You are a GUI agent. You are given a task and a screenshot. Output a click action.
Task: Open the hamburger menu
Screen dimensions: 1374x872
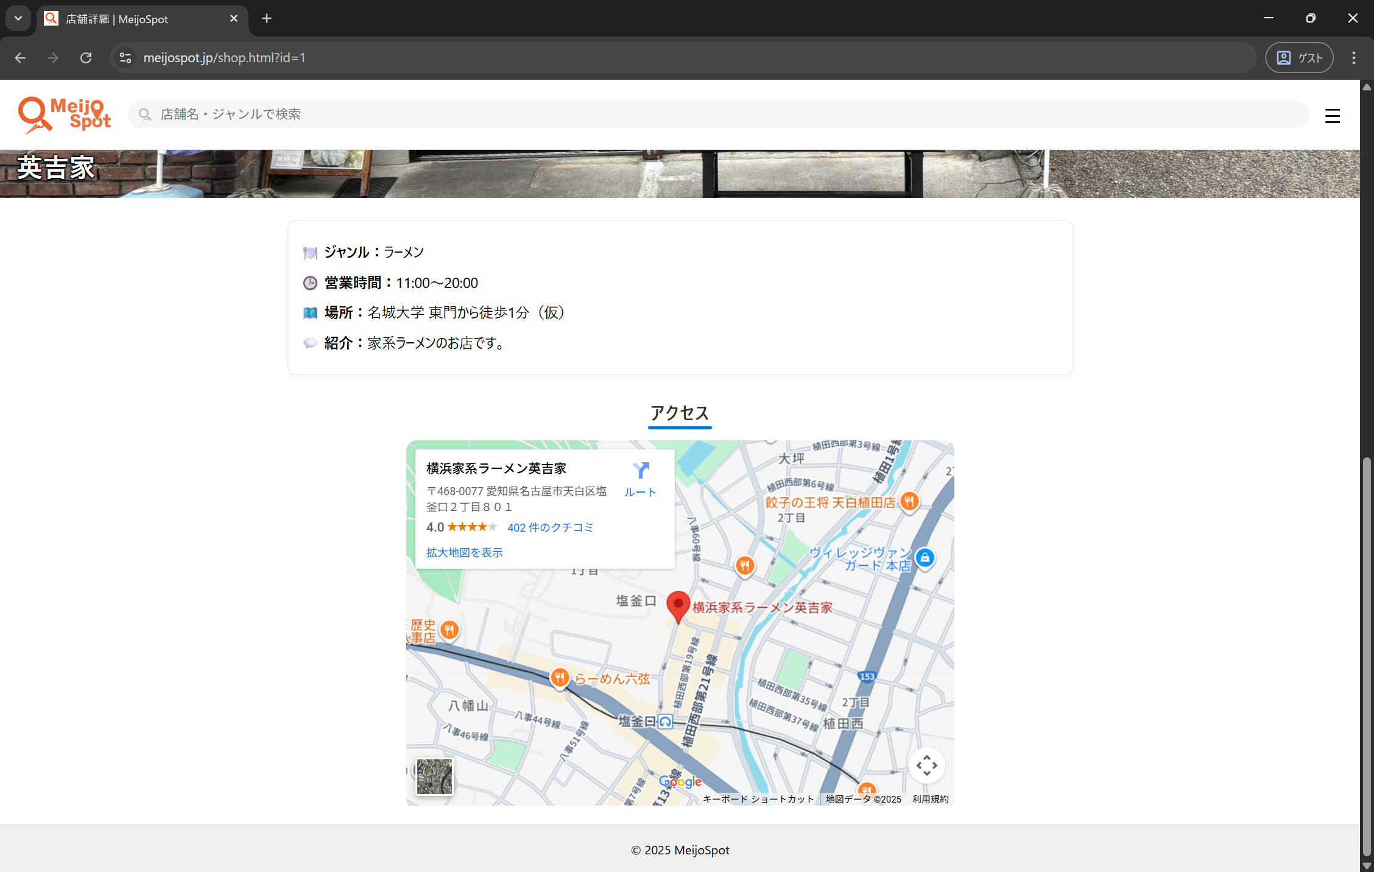1332,116
